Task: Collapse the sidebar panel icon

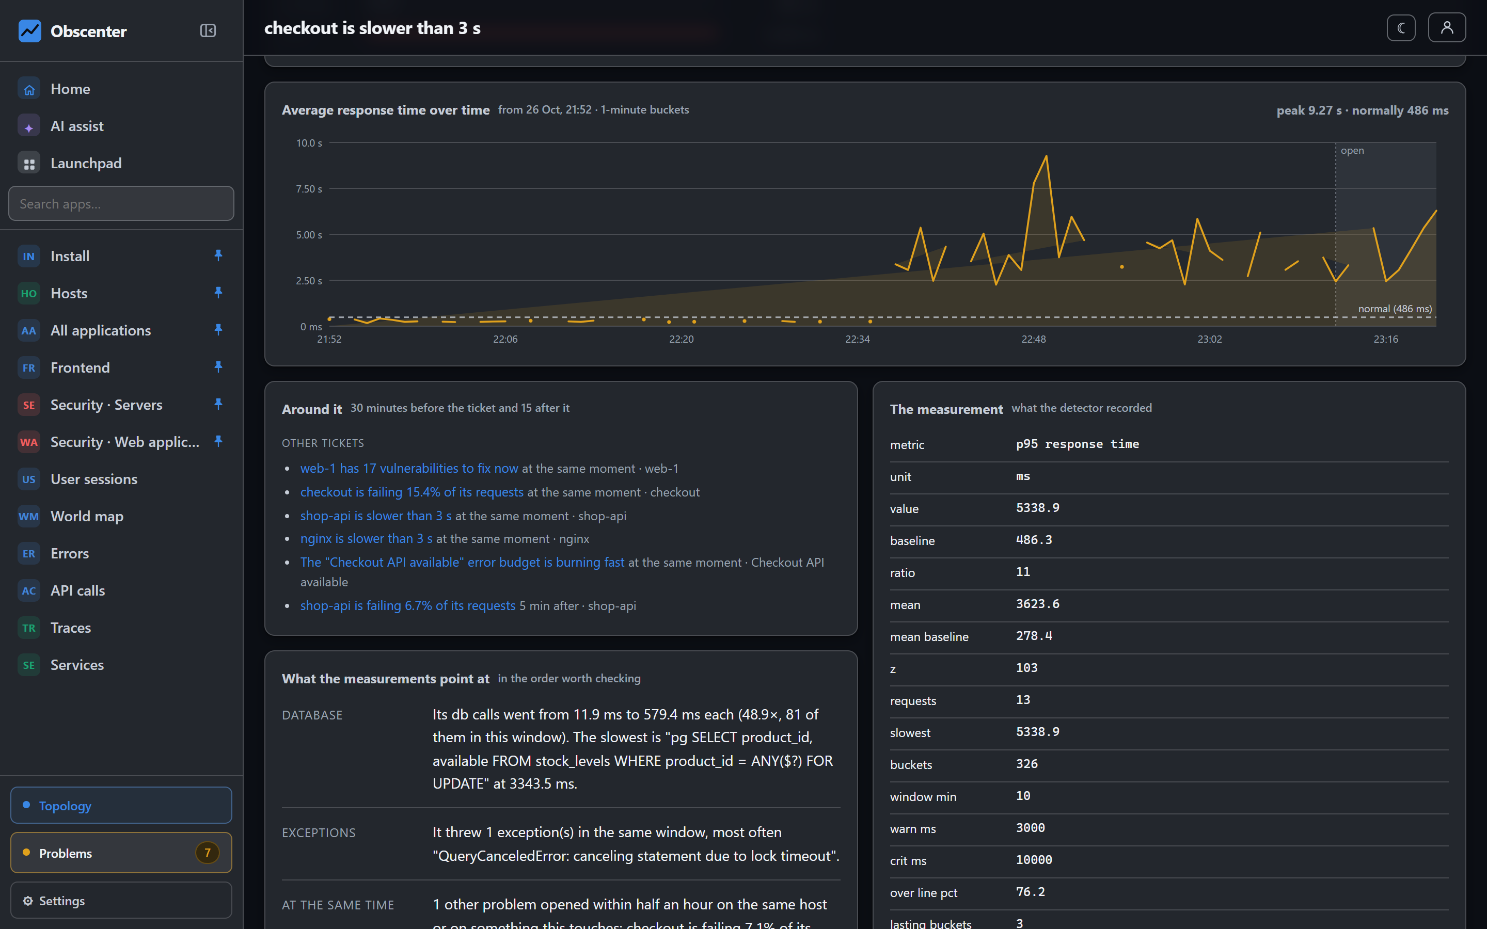Action: 208,31
